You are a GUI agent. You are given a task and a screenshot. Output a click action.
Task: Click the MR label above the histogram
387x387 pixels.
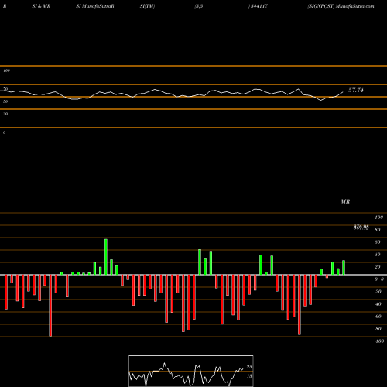[x=345, y=201]
